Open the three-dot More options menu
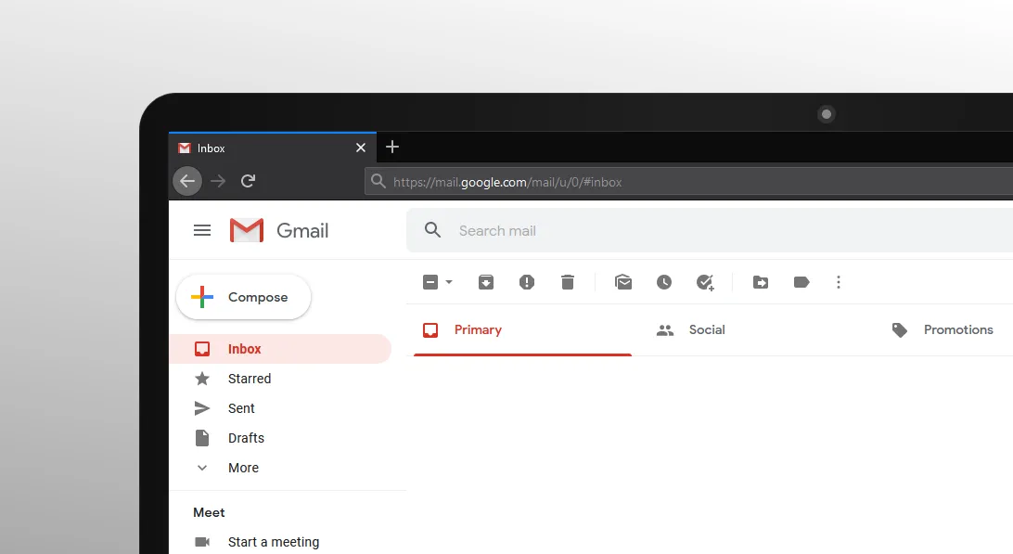Screen dimensions: 1013x554 (x=839, y=282)
